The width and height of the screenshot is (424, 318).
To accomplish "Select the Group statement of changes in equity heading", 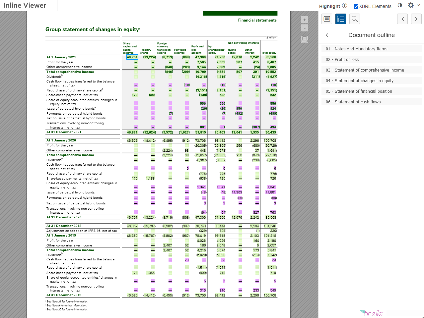I will [93, 29].
